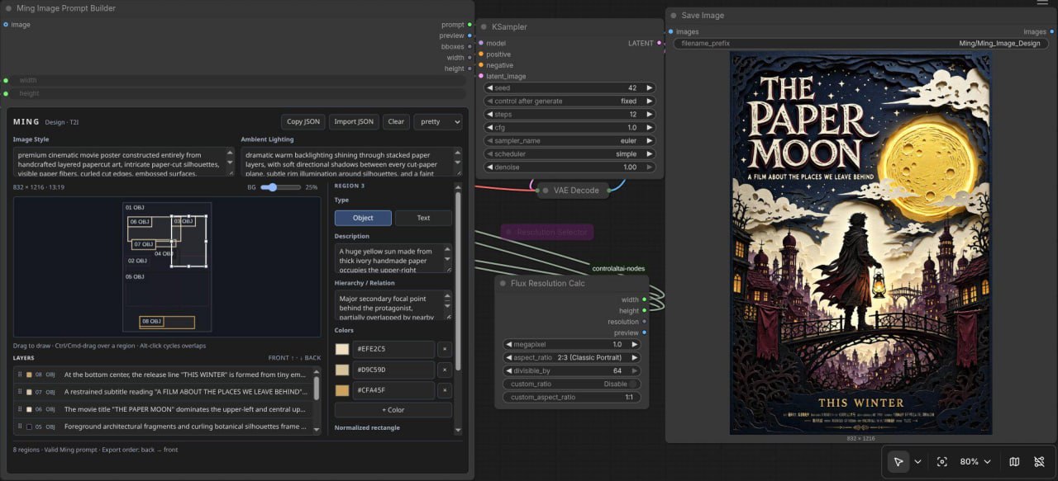
Task: Click the drag handle of layer 08
Action: click(x=18, y=375)
